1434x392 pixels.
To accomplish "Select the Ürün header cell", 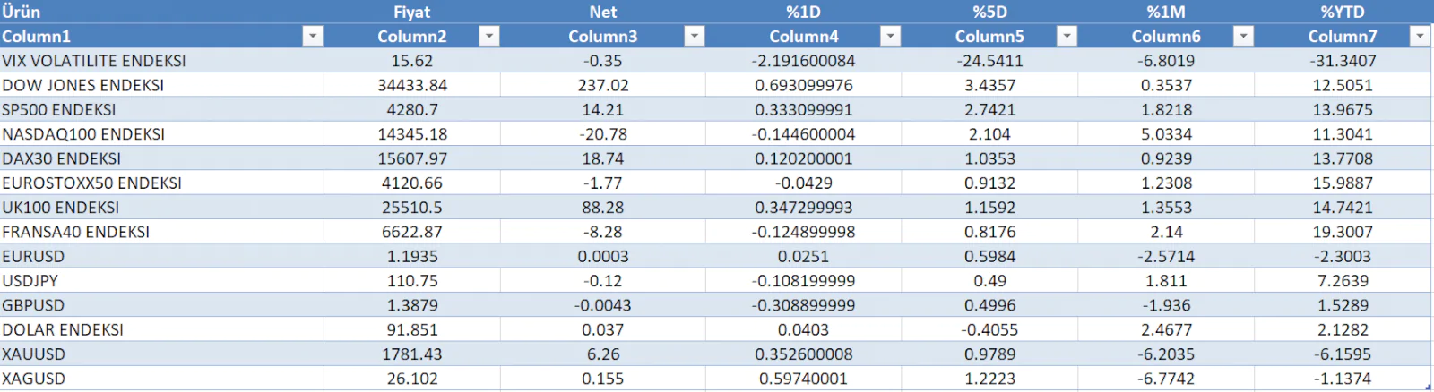I will coord(161,12).
